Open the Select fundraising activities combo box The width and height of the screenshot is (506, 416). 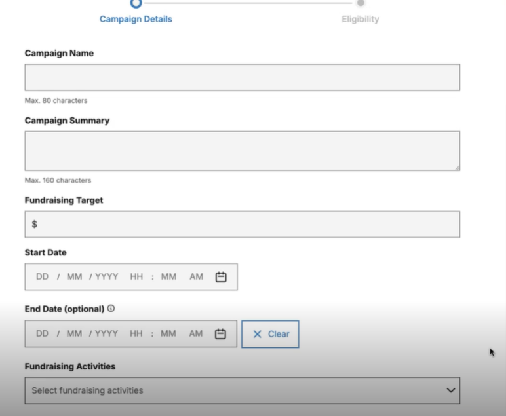point(243,390)
